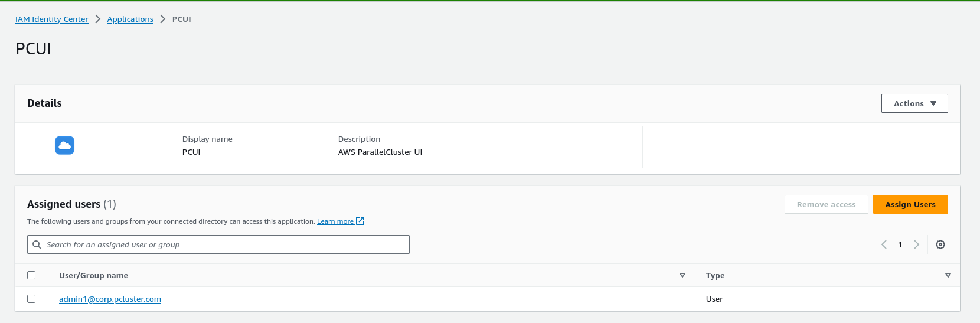This screenshot has height=323, width=980.
Task: Open the Actions dropdown menu
Action: click(914, 103)
